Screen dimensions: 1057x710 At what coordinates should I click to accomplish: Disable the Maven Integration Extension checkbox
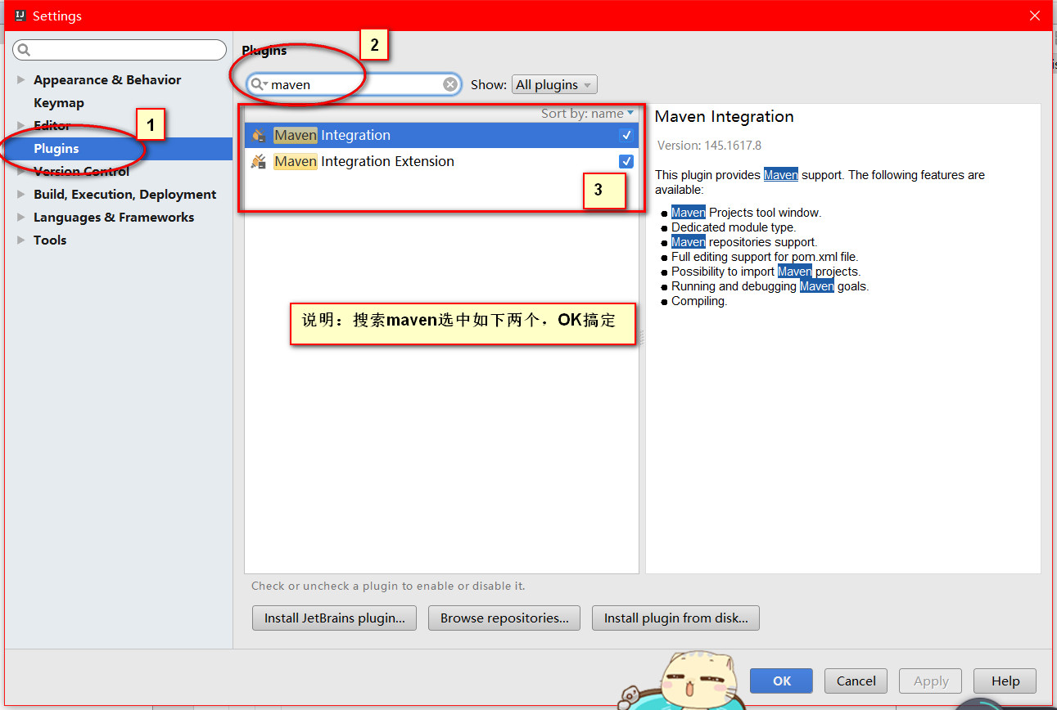coord(626,161)
